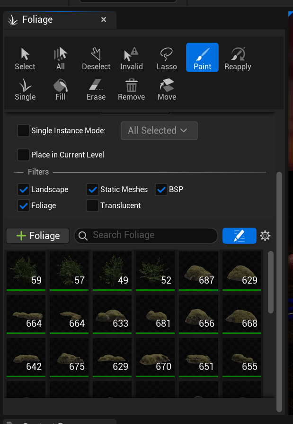
Task: Select the rock thumbnail labeled 687
Action: tap(198, 270)
